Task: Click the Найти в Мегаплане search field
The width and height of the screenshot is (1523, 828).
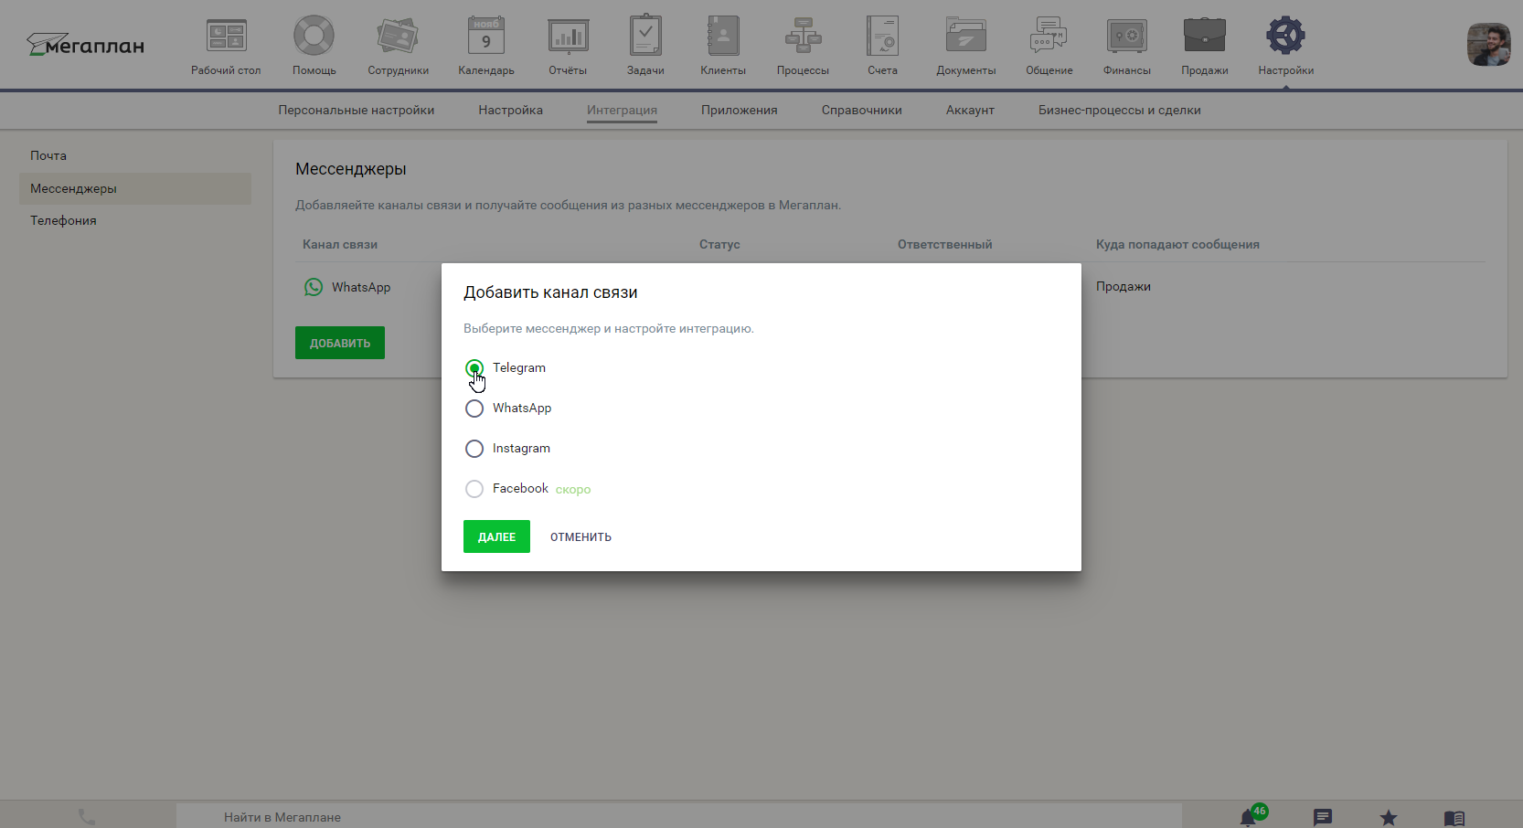Action: pos(678,817)
